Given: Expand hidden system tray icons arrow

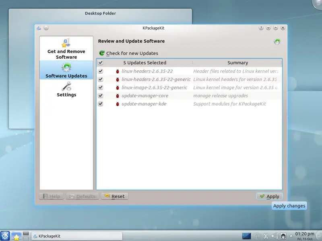Looking at the screenshot, I should tap(291, 236).
